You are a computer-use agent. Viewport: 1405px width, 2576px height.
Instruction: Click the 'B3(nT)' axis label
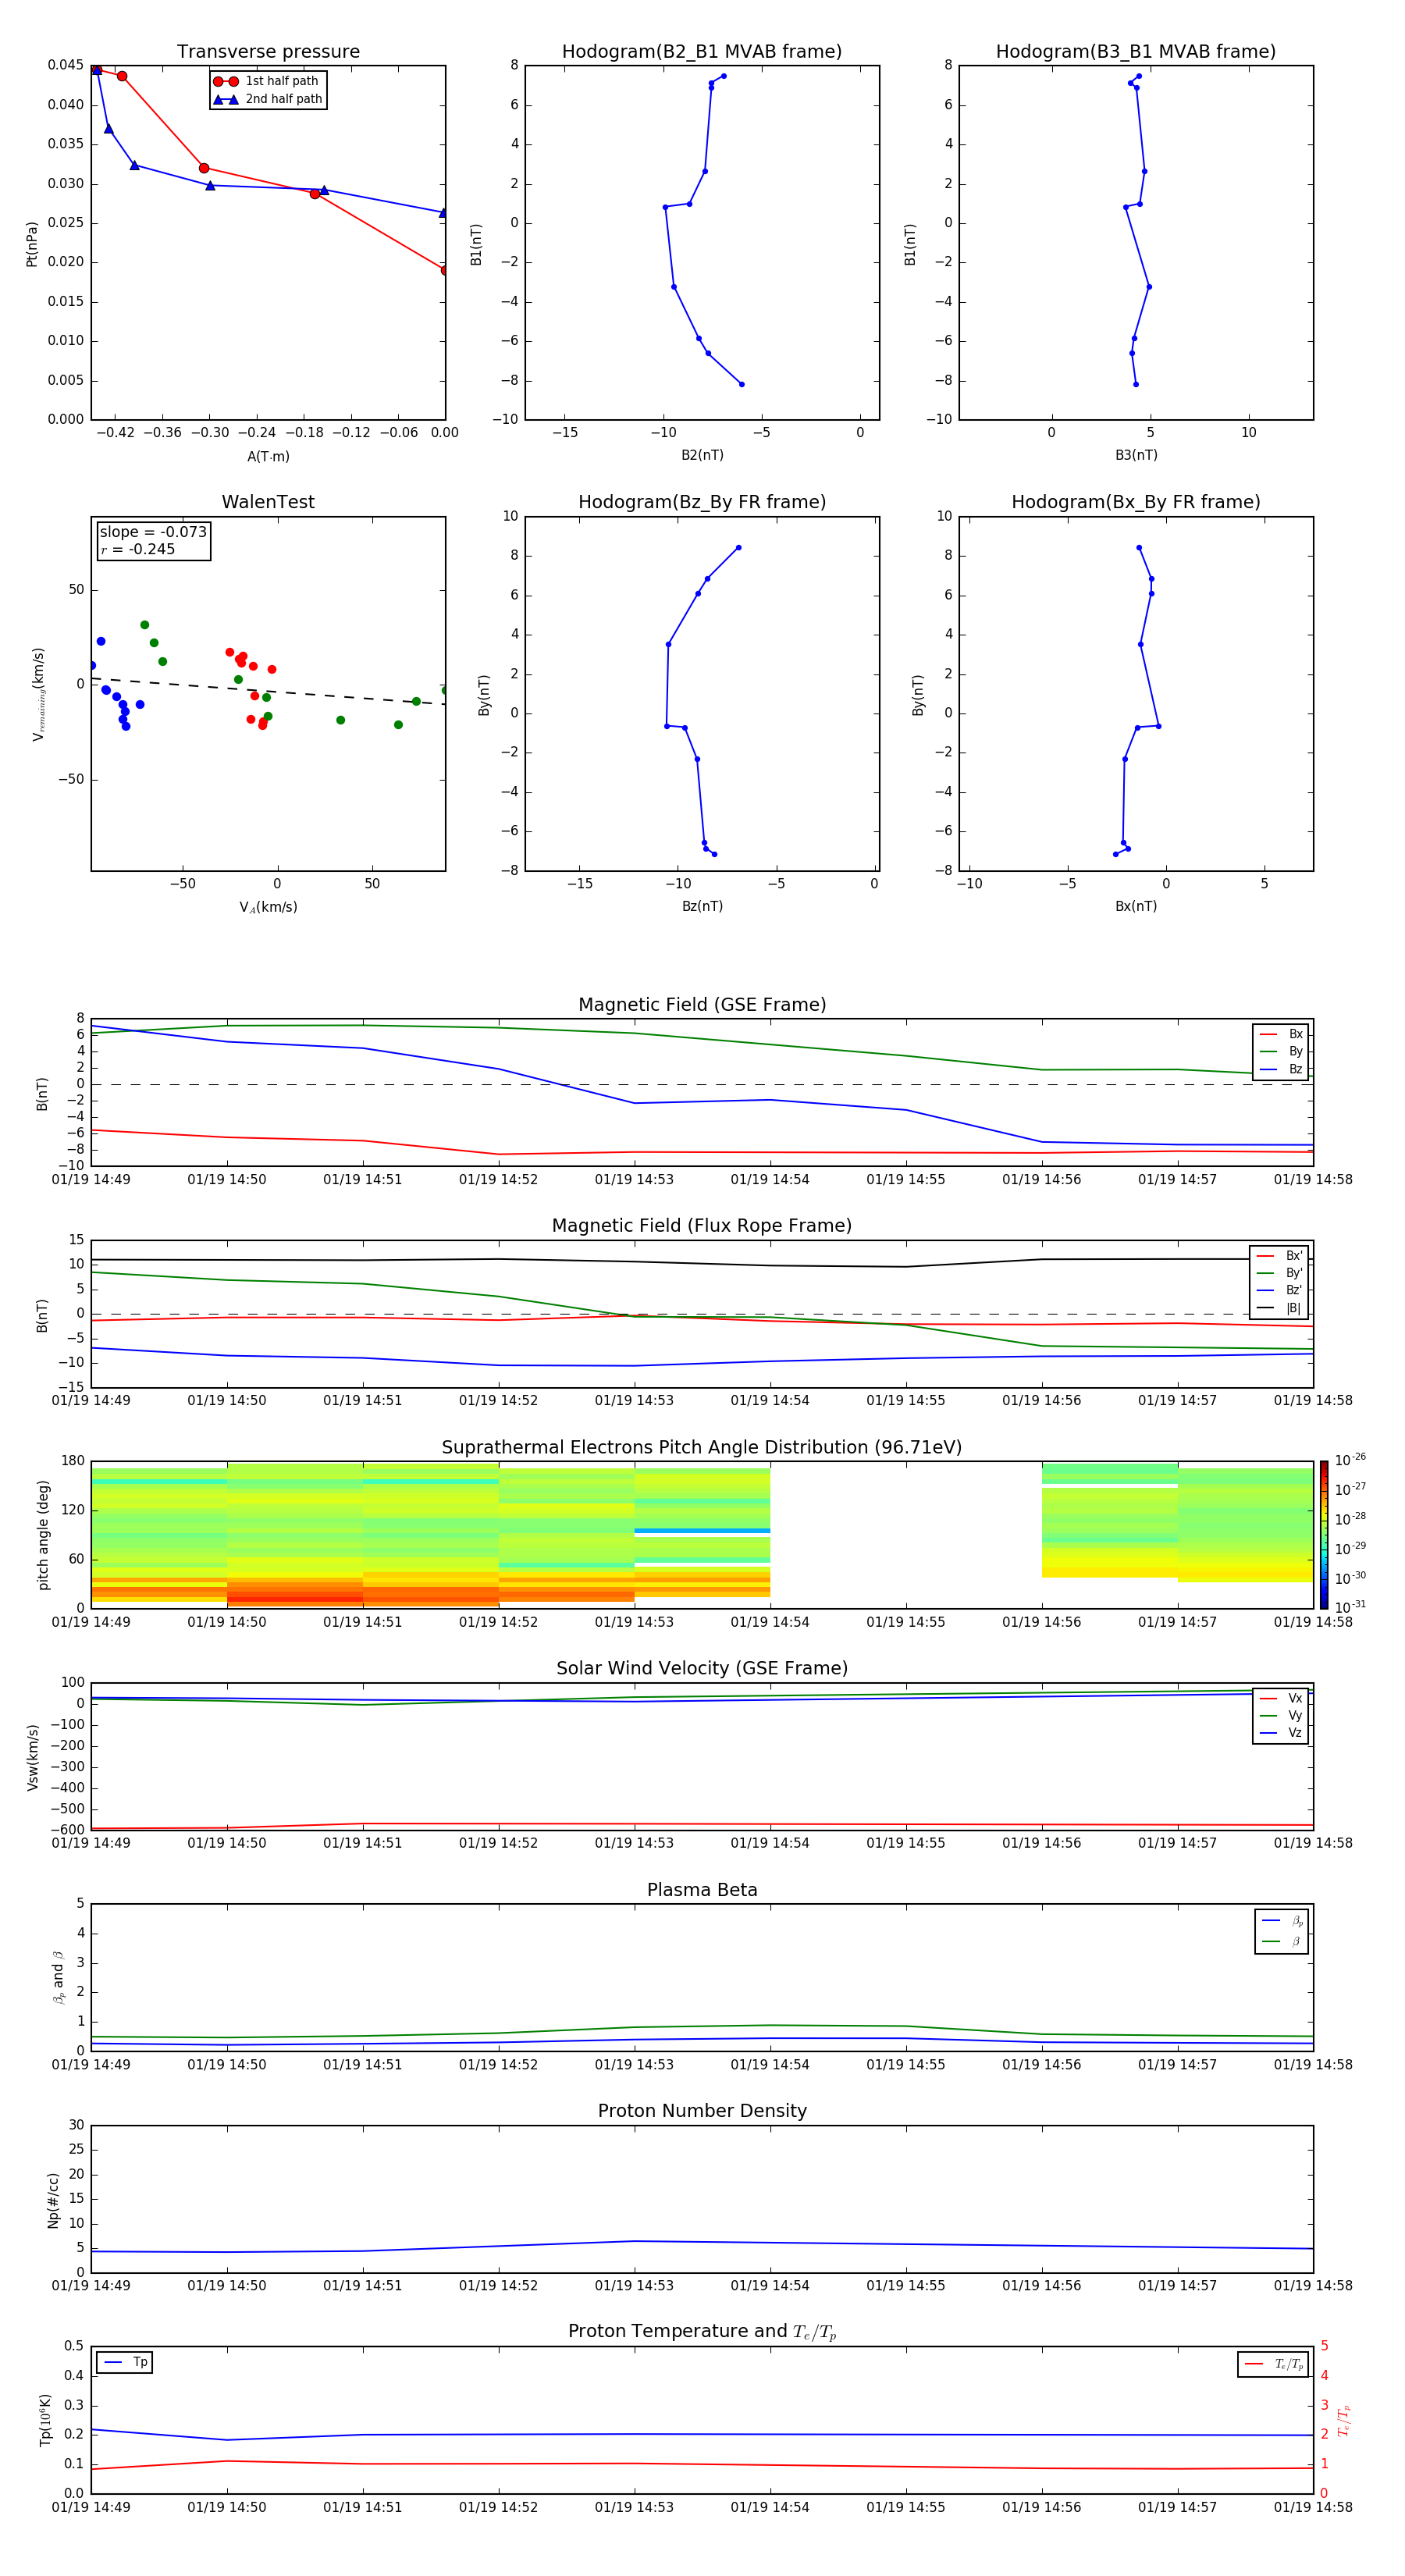tap(1136, 455)
